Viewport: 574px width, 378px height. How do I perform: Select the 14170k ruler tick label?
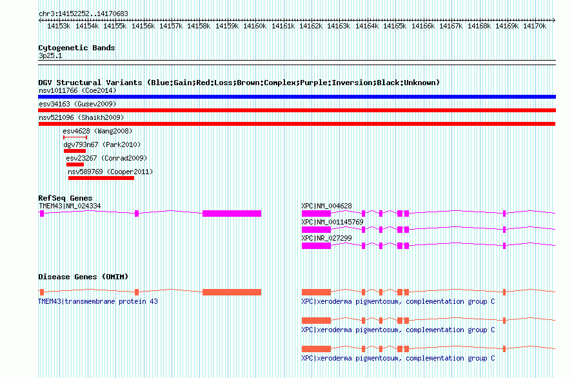pos(535,26)
